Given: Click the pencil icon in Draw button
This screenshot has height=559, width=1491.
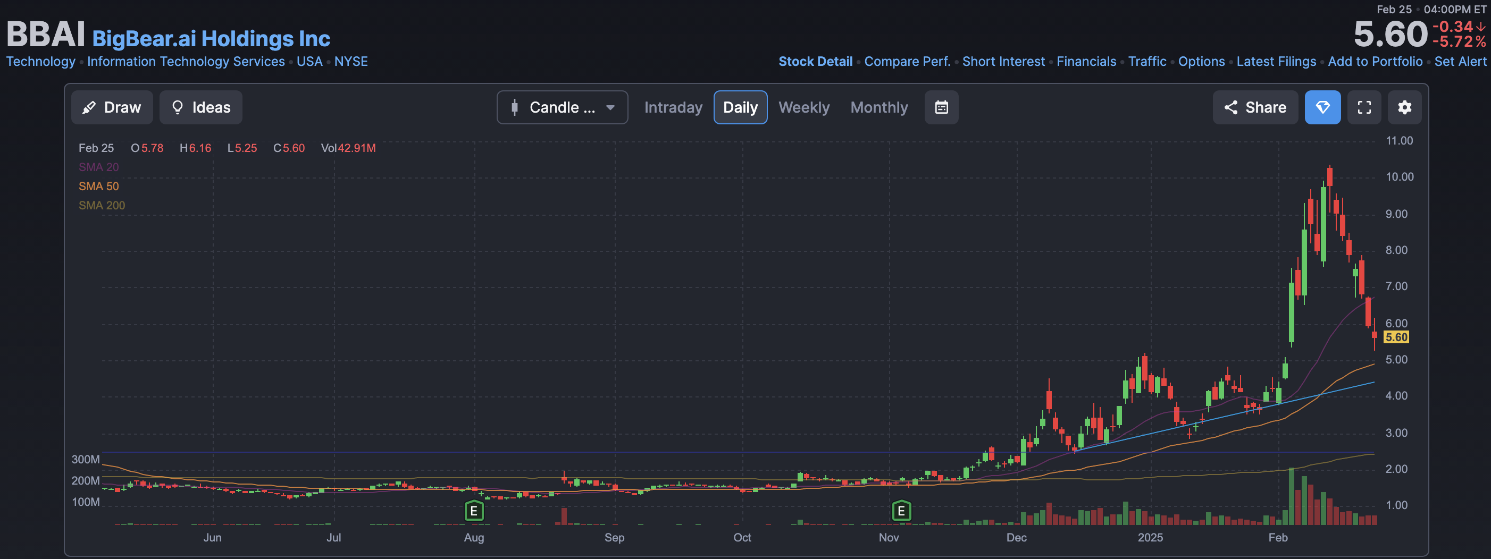Looking at the screenshot, I should click(x=89, y=108).
